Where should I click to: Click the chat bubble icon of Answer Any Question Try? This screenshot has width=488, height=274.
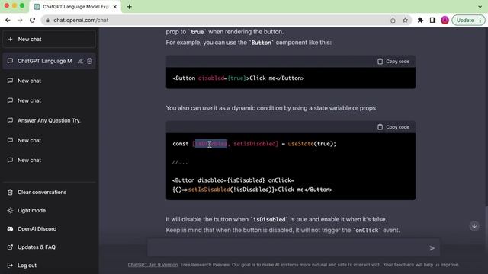[x=10, y=120]
